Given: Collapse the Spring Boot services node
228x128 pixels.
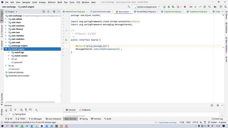Looking at the screenshot, I should pyautogui.click(x=10, y=114).
